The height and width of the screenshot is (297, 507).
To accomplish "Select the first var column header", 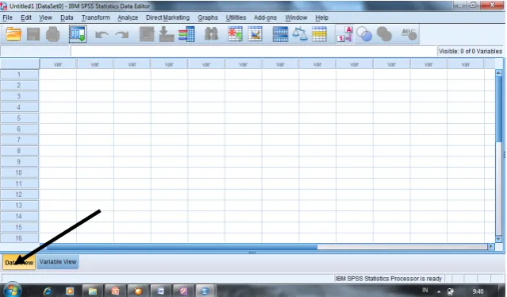I will click(x=58, y=64).
